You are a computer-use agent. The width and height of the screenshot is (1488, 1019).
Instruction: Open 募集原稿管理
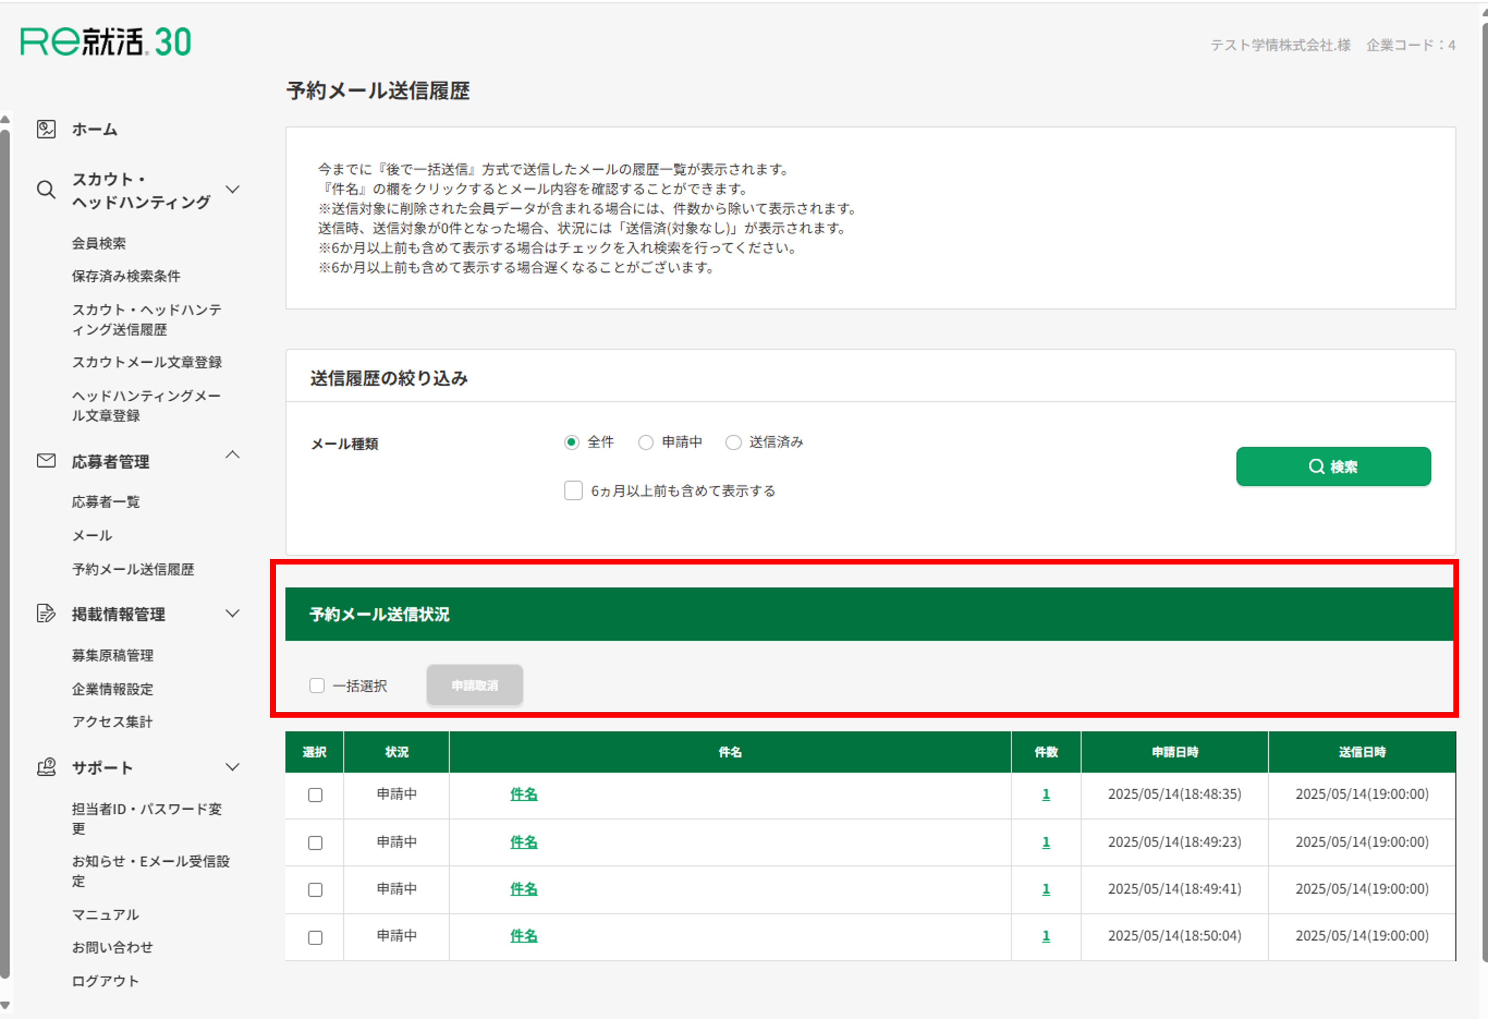(x=113, y=655)
